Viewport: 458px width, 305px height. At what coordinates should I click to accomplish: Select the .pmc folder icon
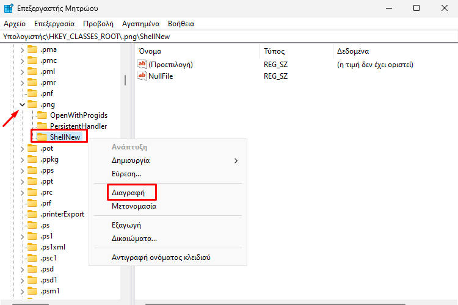32,60
